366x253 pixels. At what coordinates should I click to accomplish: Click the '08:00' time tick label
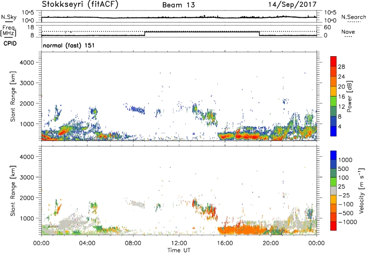pos(133,243)
